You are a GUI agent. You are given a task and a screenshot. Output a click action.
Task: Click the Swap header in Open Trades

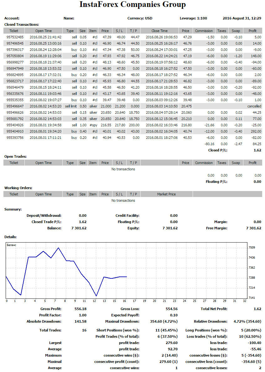236,163
